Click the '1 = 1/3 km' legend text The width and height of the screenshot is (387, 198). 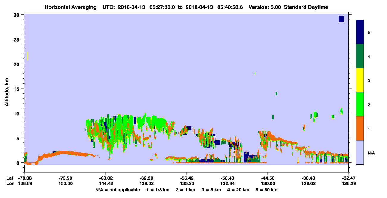[x=158, y=189]
